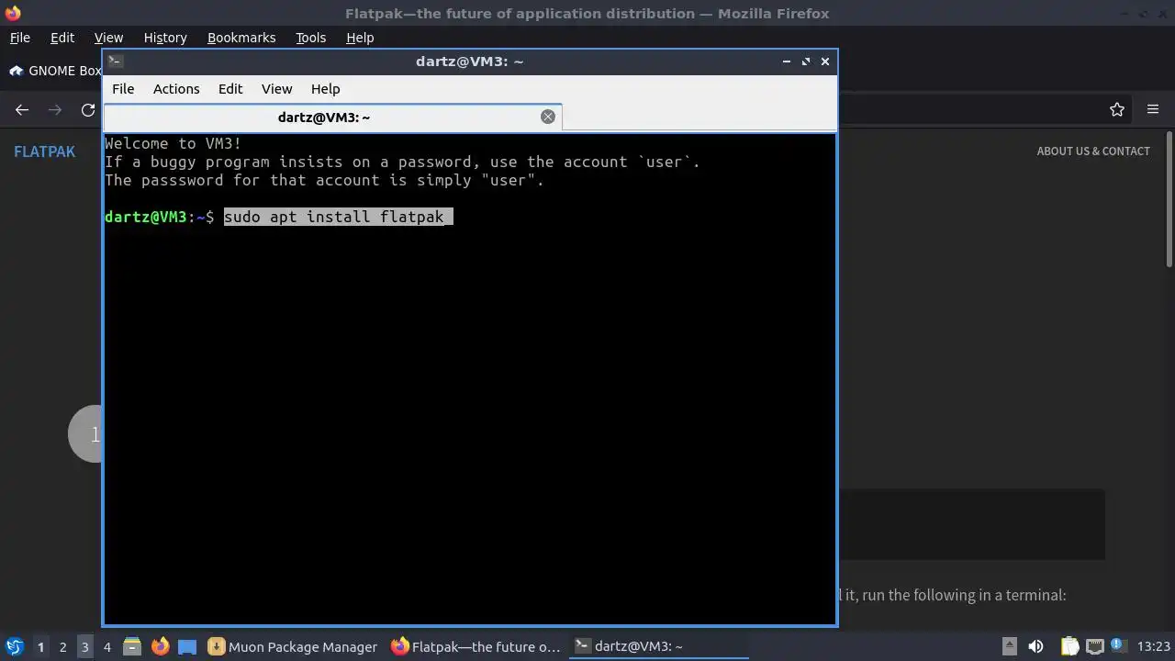The height and width of the screenshot is (661, 1175).
Task: Open Firefox History menu
Action: pos(165,38)
